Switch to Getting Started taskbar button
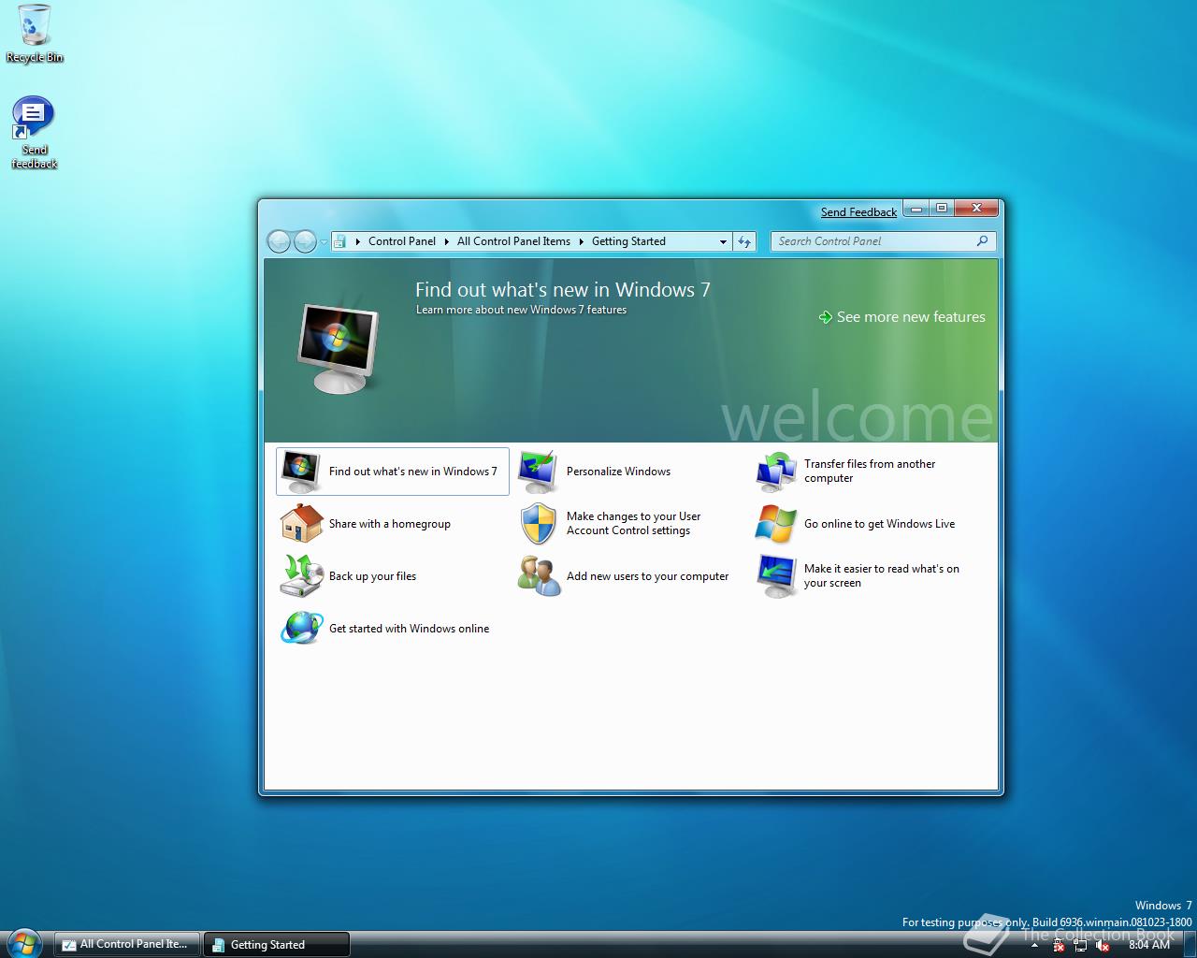 [277, 944]
